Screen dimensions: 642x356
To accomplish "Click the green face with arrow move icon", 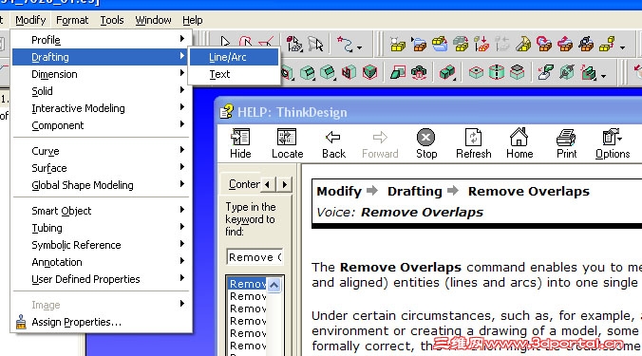I will (545, 73).
